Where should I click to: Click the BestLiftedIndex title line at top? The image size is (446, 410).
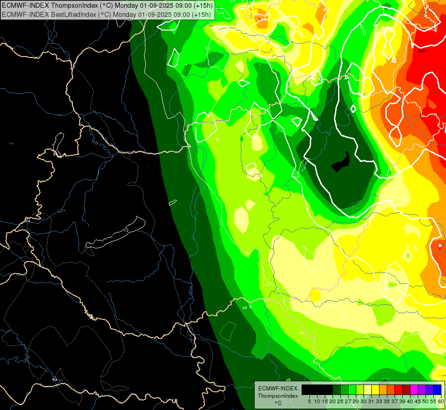pyautogui.click(x=107, y=14)
